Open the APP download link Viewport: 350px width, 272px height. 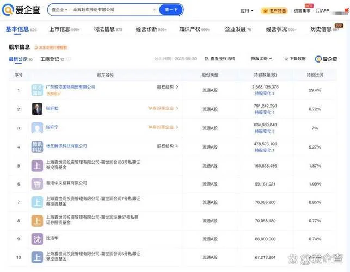coord(323,10)
